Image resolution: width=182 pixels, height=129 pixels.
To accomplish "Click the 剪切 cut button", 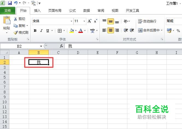I will pos(19,19).
